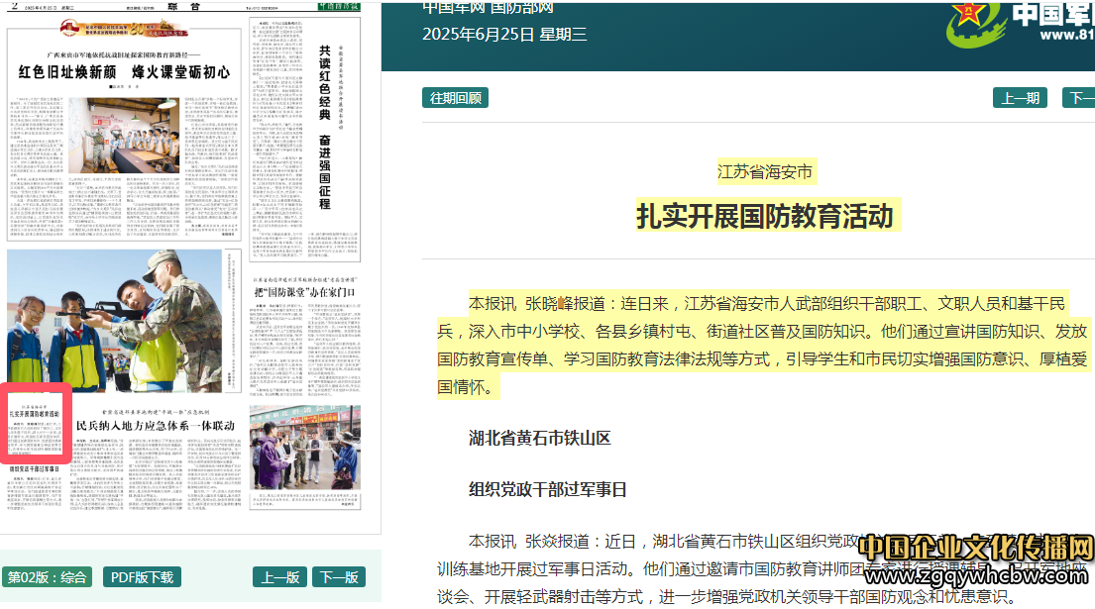Go to 下一期 next issue
The image size is (1095, 609).
1083,97
